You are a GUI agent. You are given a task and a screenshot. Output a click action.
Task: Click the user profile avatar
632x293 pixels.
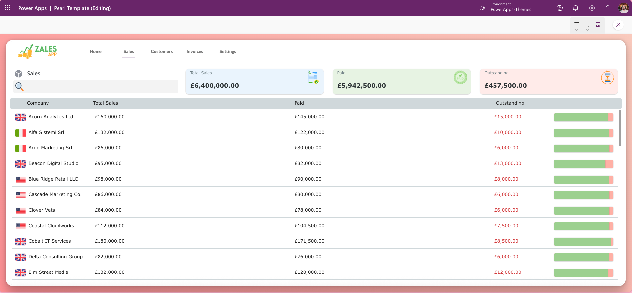[x=623, y=8]
